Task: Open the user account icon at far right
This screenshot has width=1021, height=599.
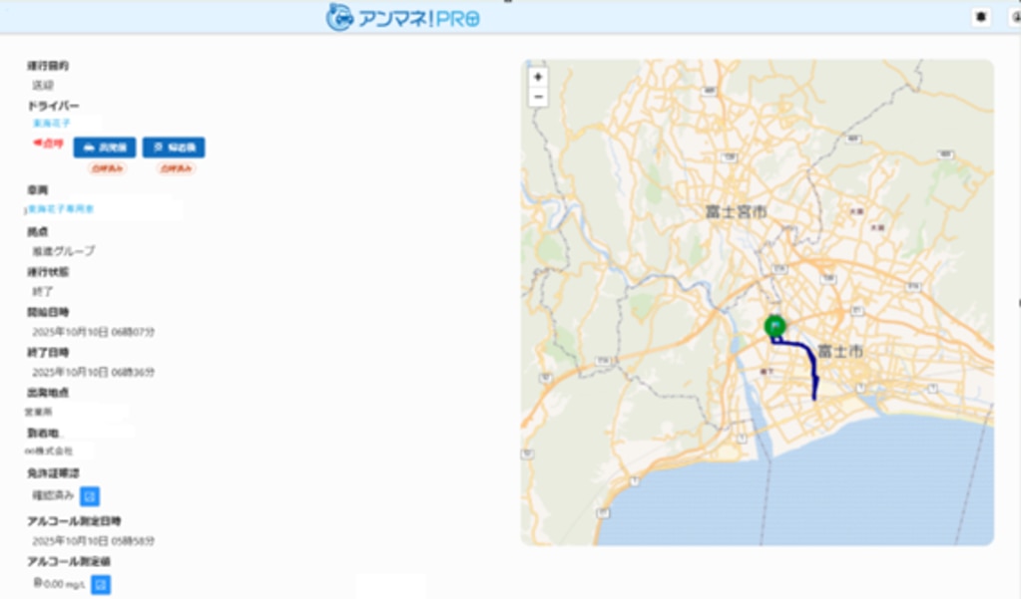Action: click(x=1015, y=17)
